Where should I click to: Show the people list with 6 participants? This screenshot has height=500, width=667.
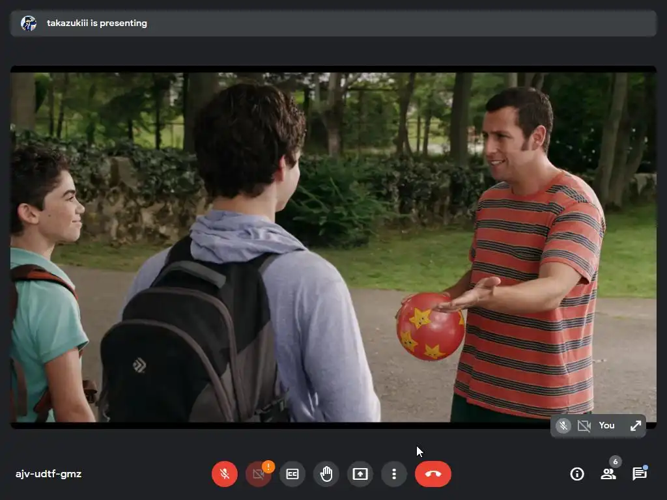[x=608, y=474]
